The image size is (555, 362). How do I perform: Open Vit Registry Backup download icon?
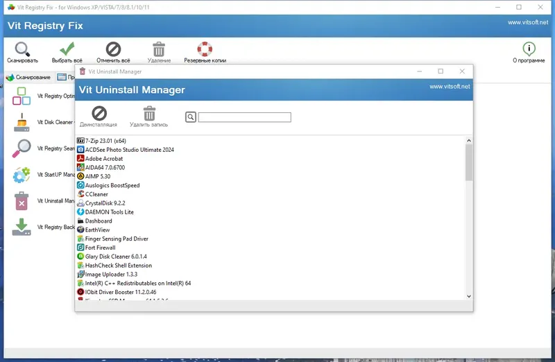click(x=22, y=227)
